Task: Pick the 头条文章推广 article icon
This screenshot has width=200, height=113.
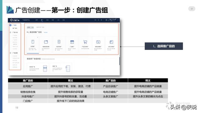Action: (111, 42)
